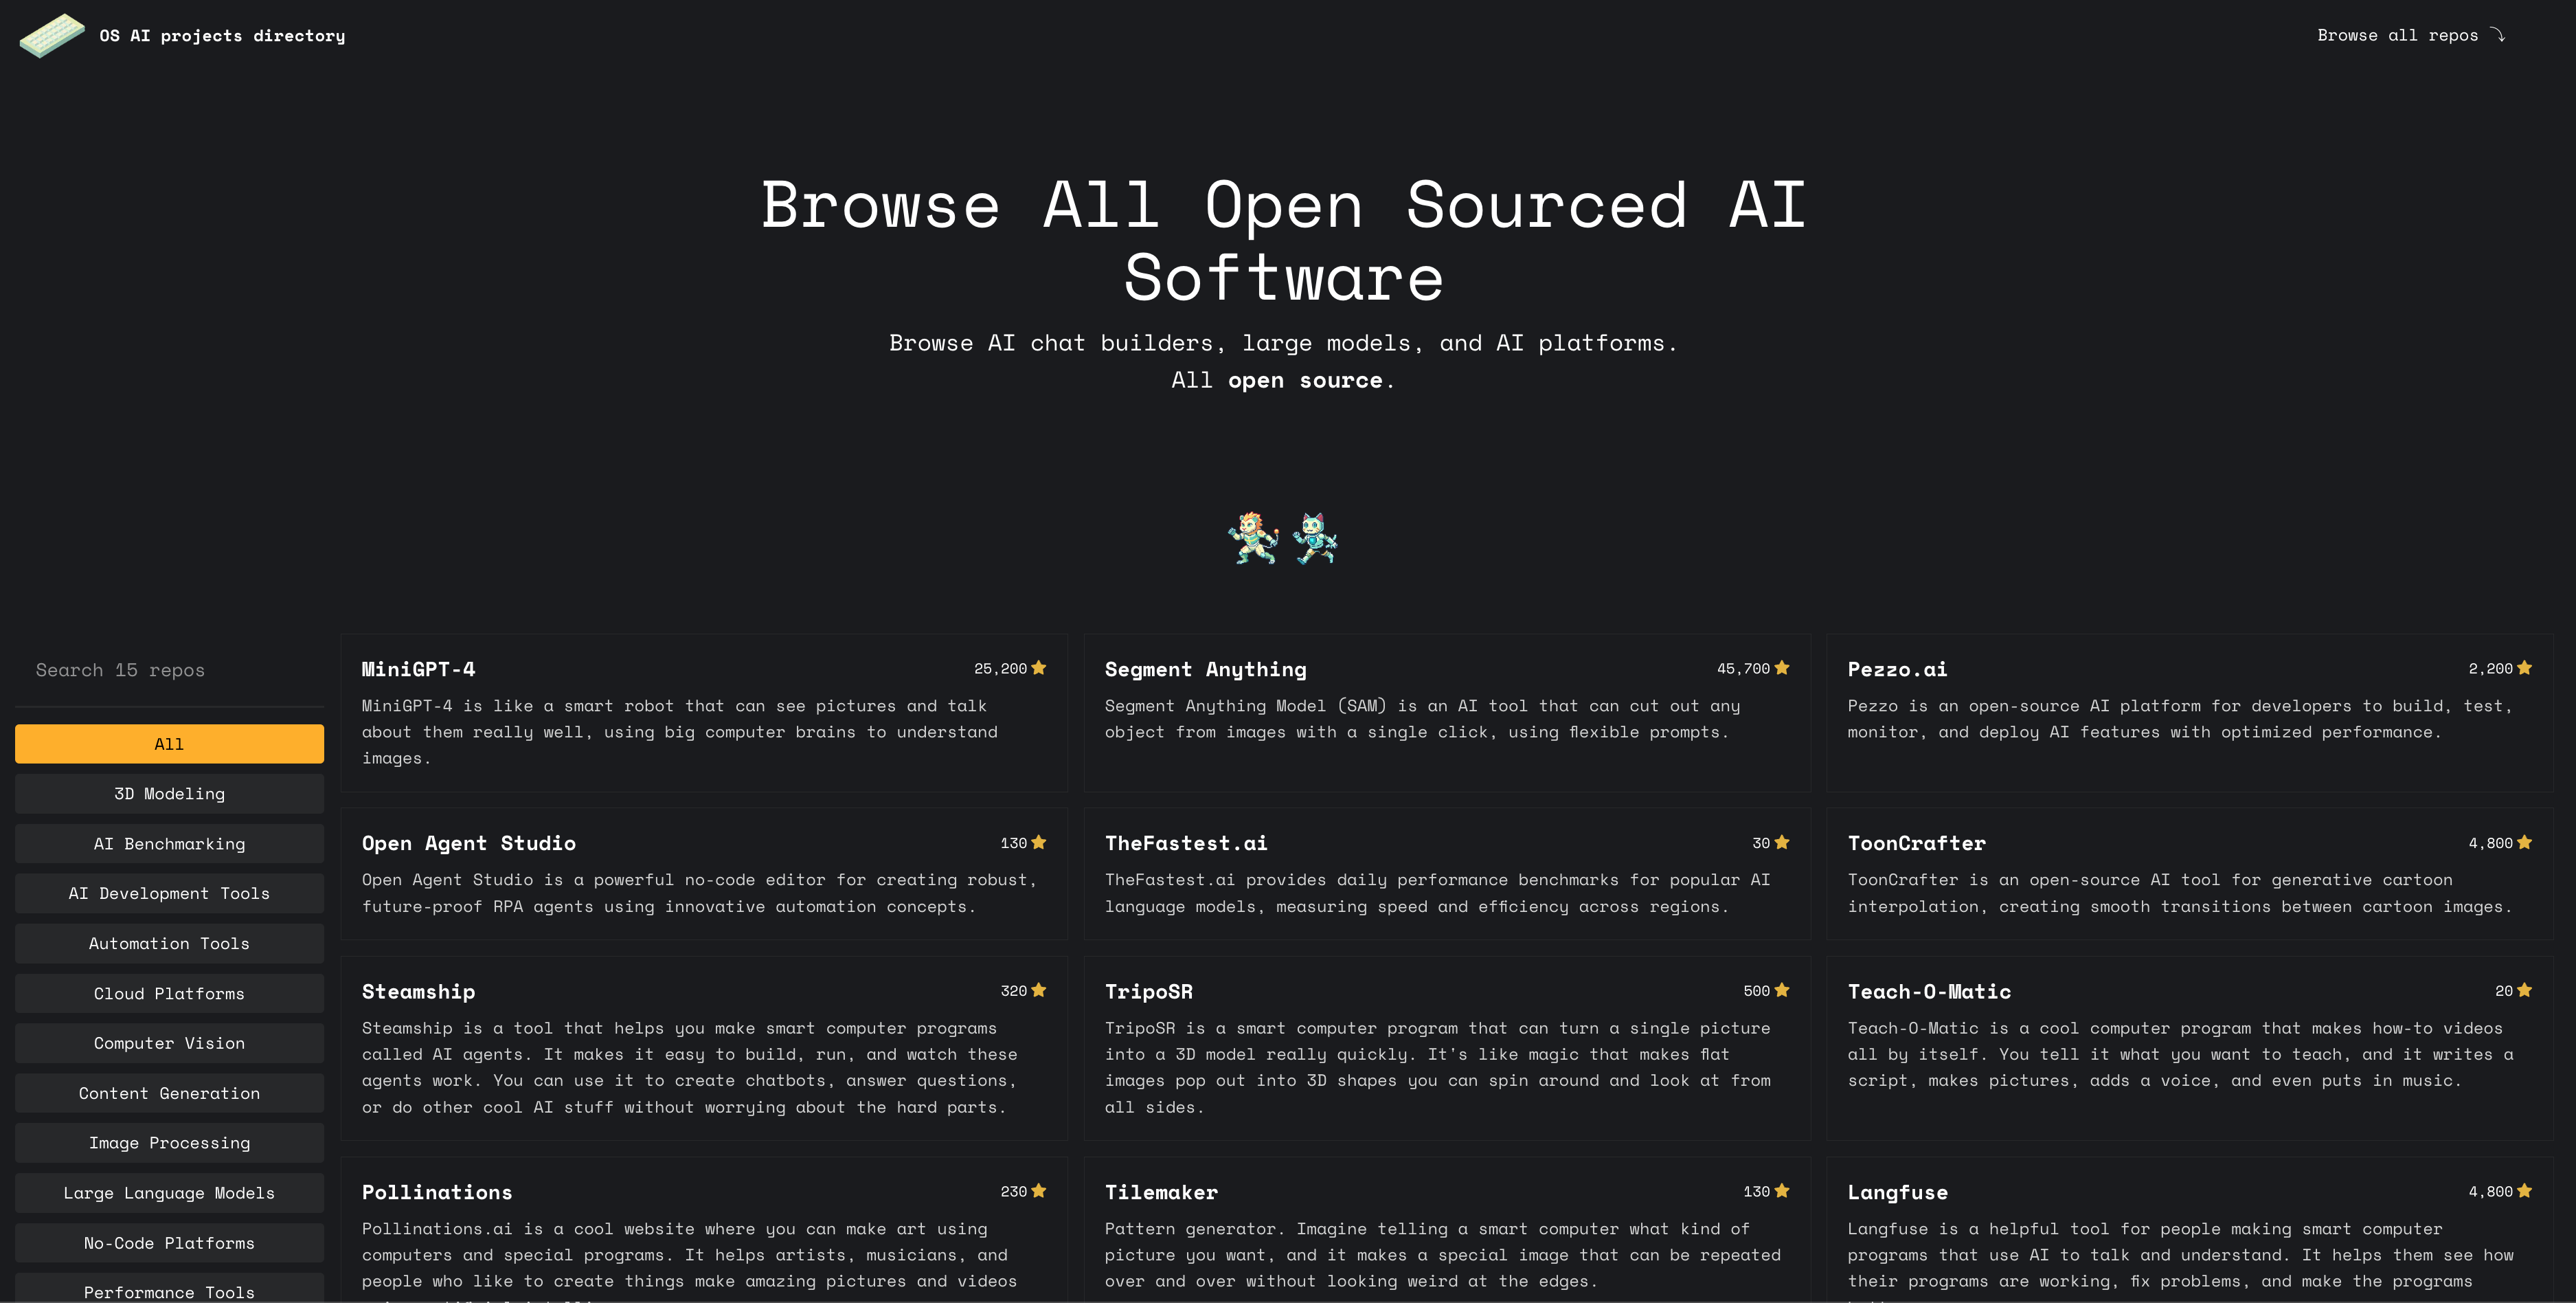Open the Teach-O-Matic project title

coord(1929,992)
